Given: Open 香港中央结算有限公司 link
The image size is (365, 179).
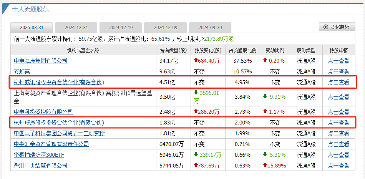Looking at the screenshot, I should pos(40,166).
